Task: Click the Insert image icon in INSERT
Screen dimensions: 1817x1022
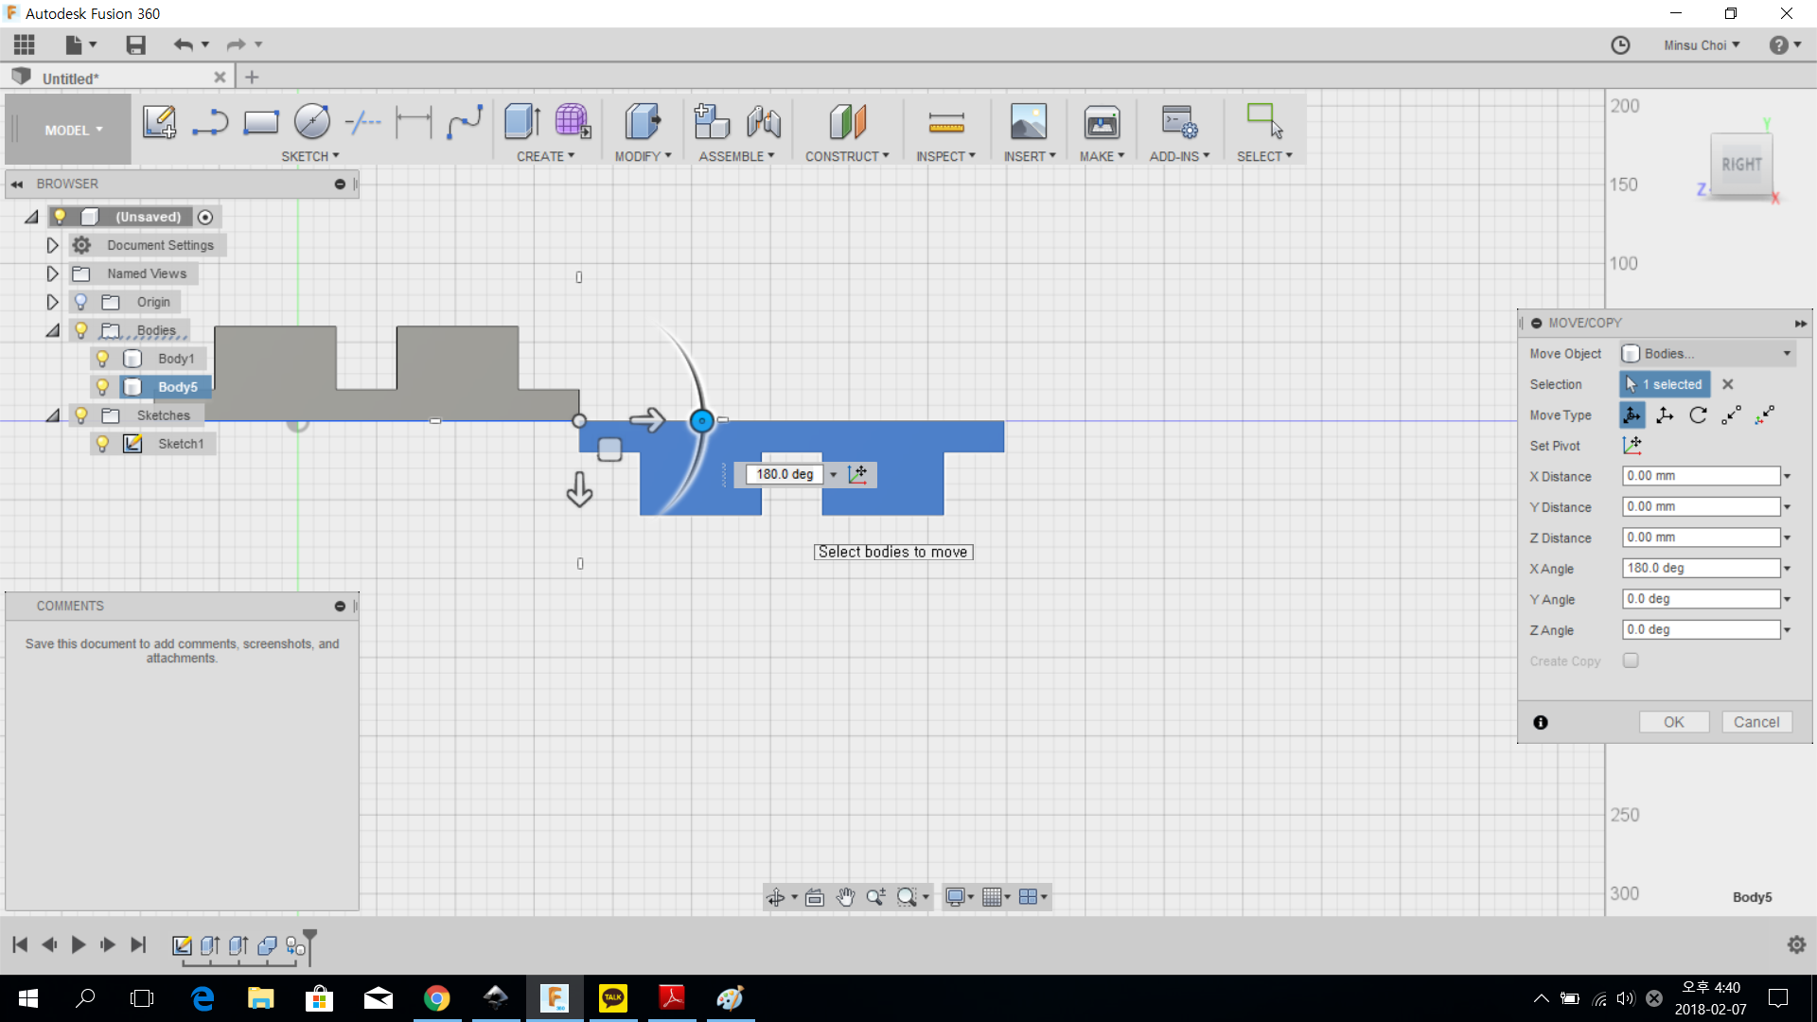Action: click(1029, 122)
